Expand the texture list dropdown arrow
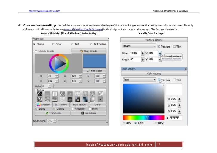 [100, 99]
